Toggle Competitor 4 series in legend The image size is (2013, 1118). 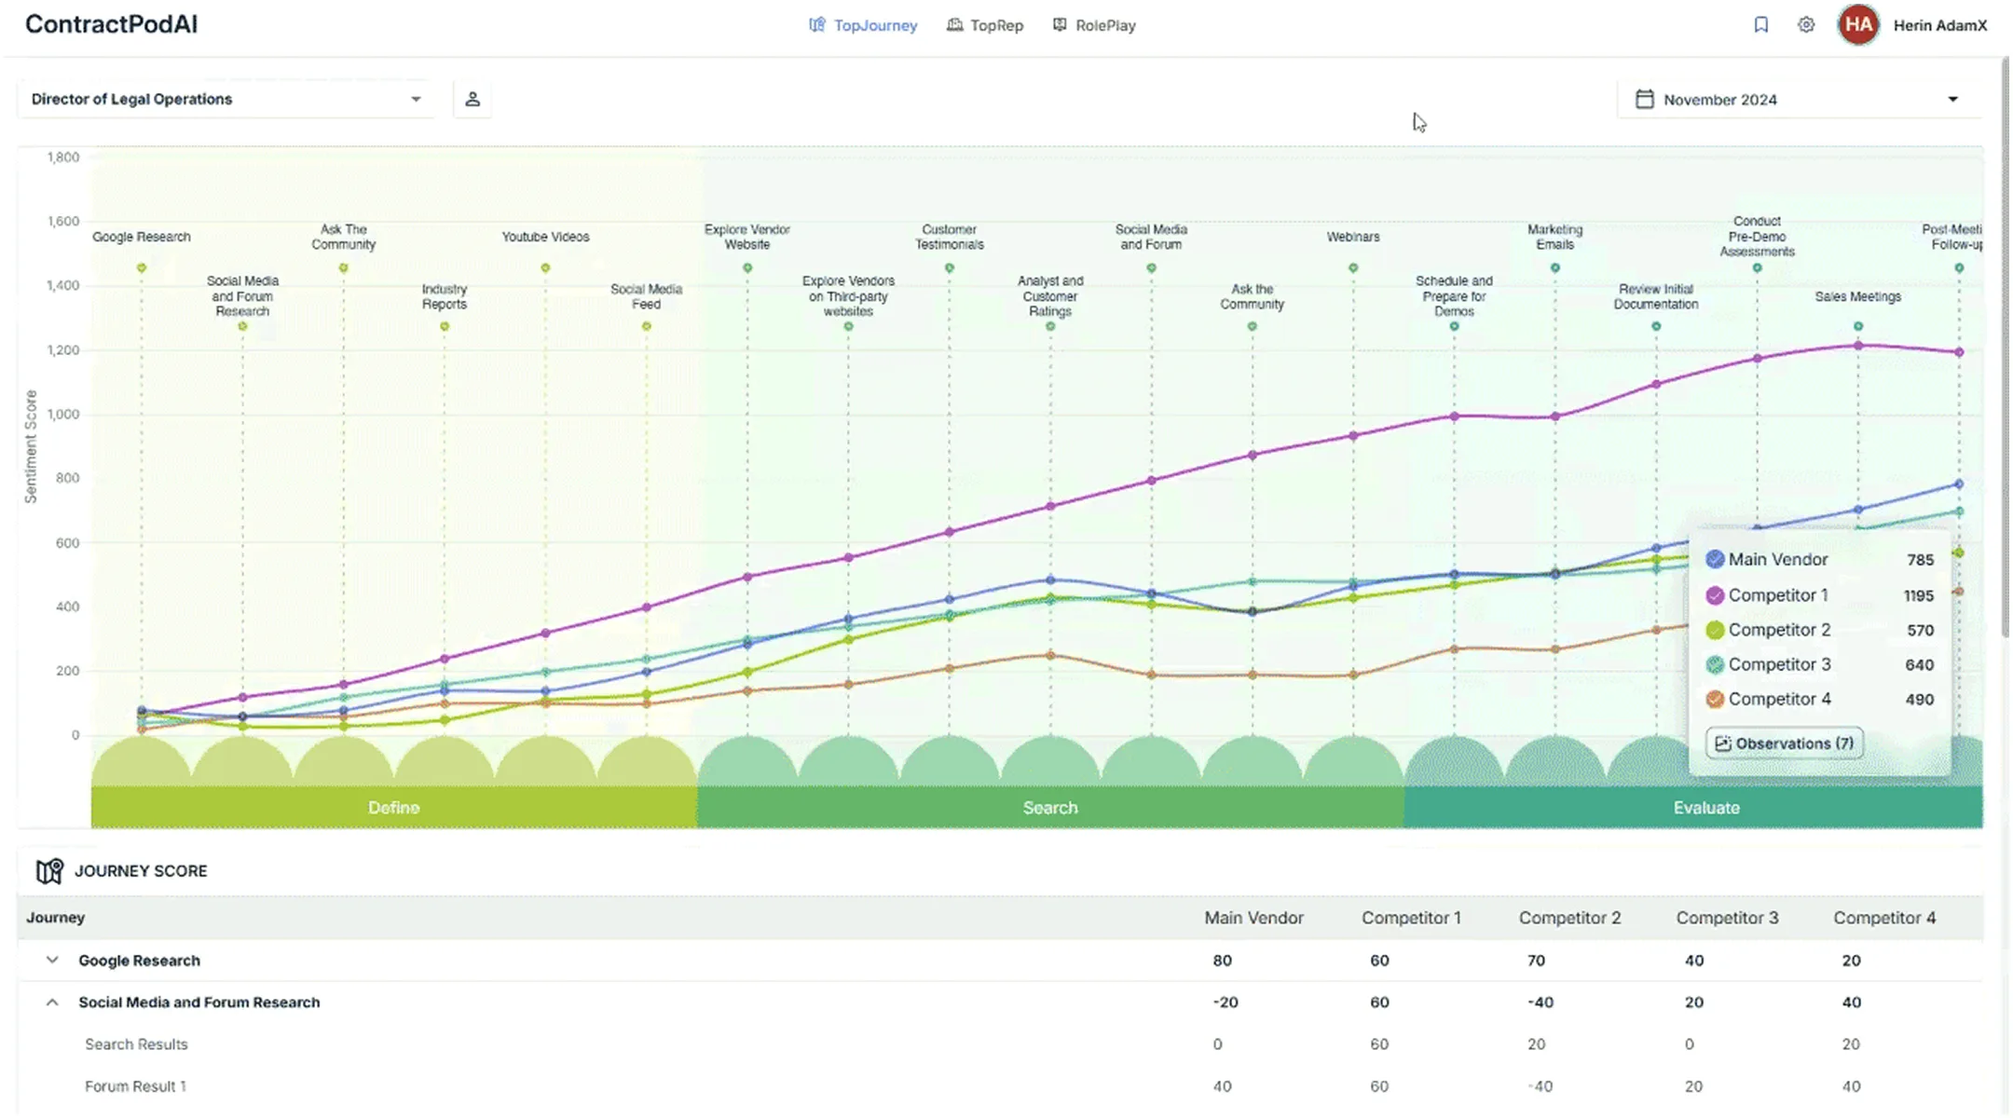click(1715, 700)
